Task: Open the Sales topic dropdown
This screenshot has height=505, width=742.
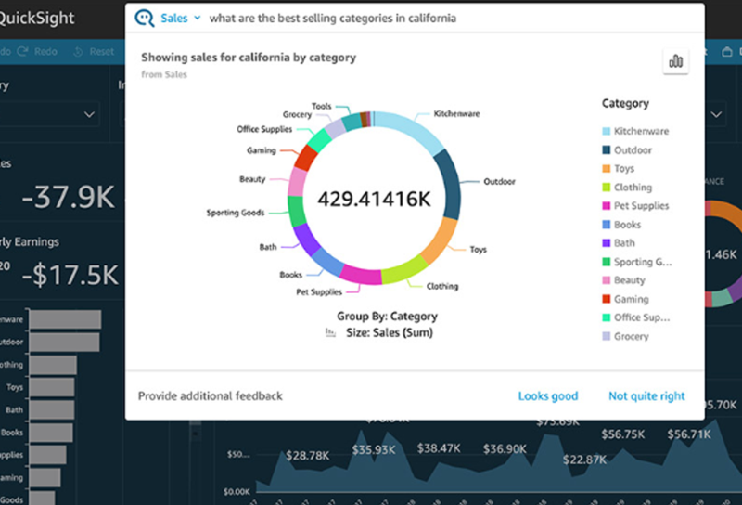Action: 180,19
